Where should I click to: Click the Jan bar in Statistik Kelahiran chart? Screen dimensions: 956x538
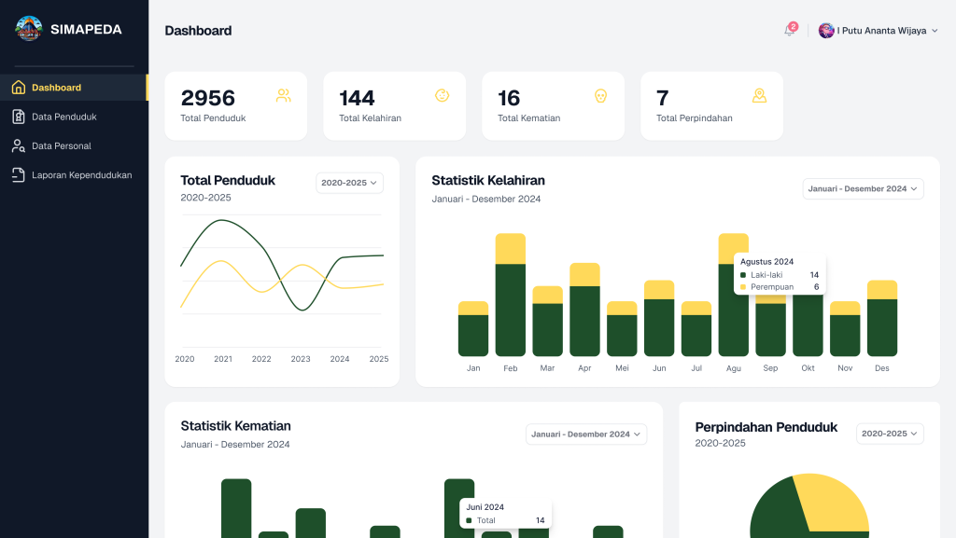pyautogui.click(x=473, y=328)
